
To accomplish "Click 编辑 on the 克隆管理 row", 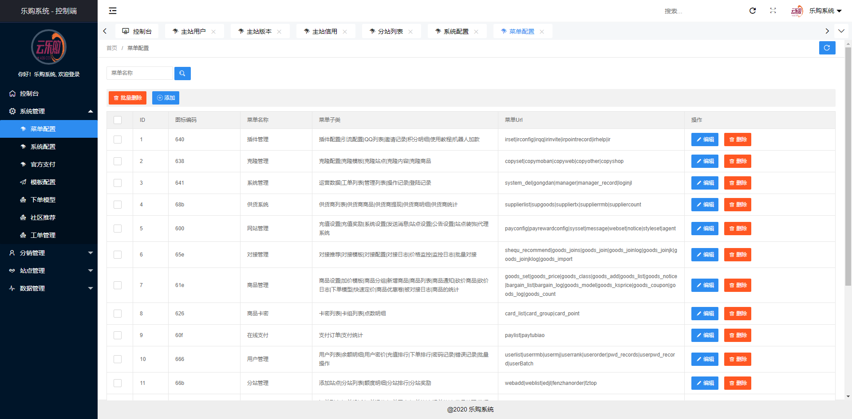I will tap(704, 161).
